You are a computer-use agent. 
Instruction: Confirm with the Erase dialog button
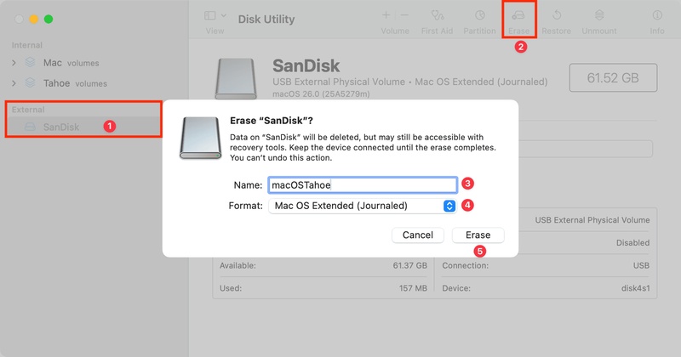(478, 235)
